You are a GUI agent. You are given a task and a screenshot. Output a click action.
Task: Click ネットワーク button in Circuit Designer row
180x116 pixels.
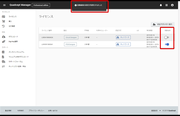123,37
